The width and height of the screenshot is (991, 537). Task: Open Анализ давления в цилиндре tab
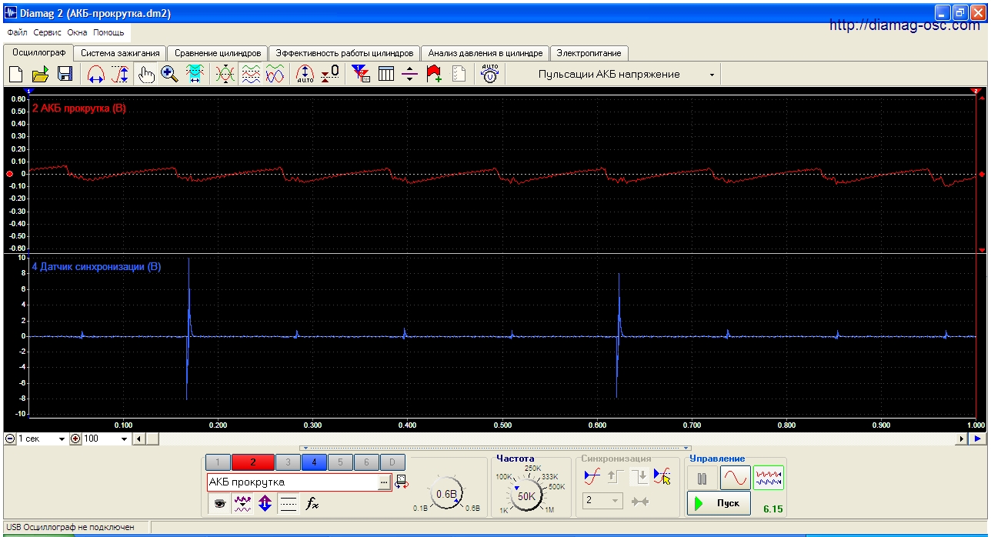[x=485, y=53]
